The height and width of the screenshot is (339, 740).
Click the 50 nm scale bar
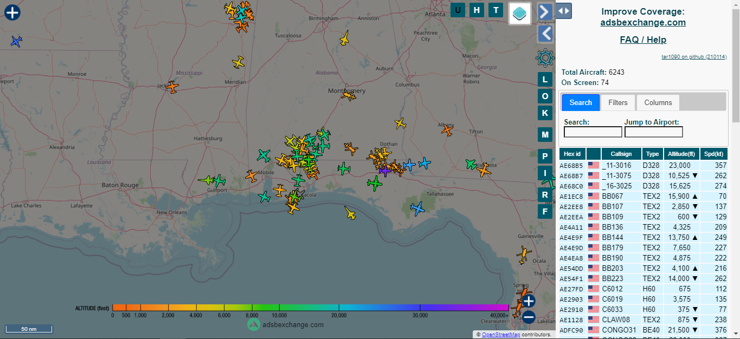[x=29, y=329]
